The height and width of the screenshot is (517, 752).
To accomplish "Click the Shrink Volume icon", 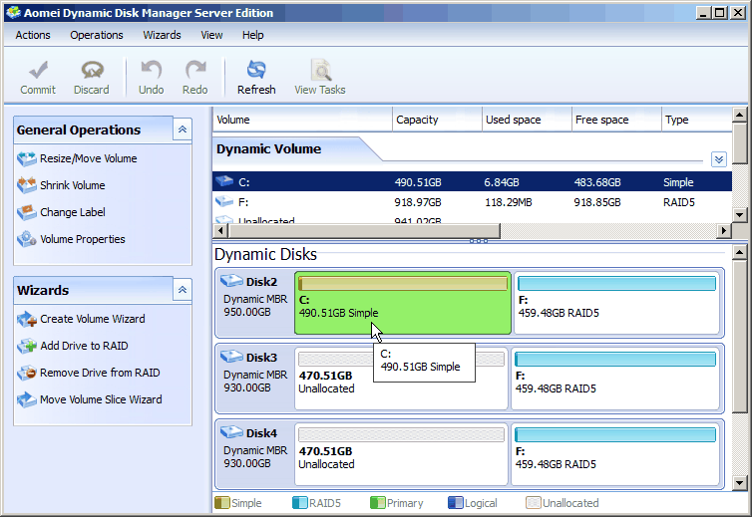I will (27, 185).
